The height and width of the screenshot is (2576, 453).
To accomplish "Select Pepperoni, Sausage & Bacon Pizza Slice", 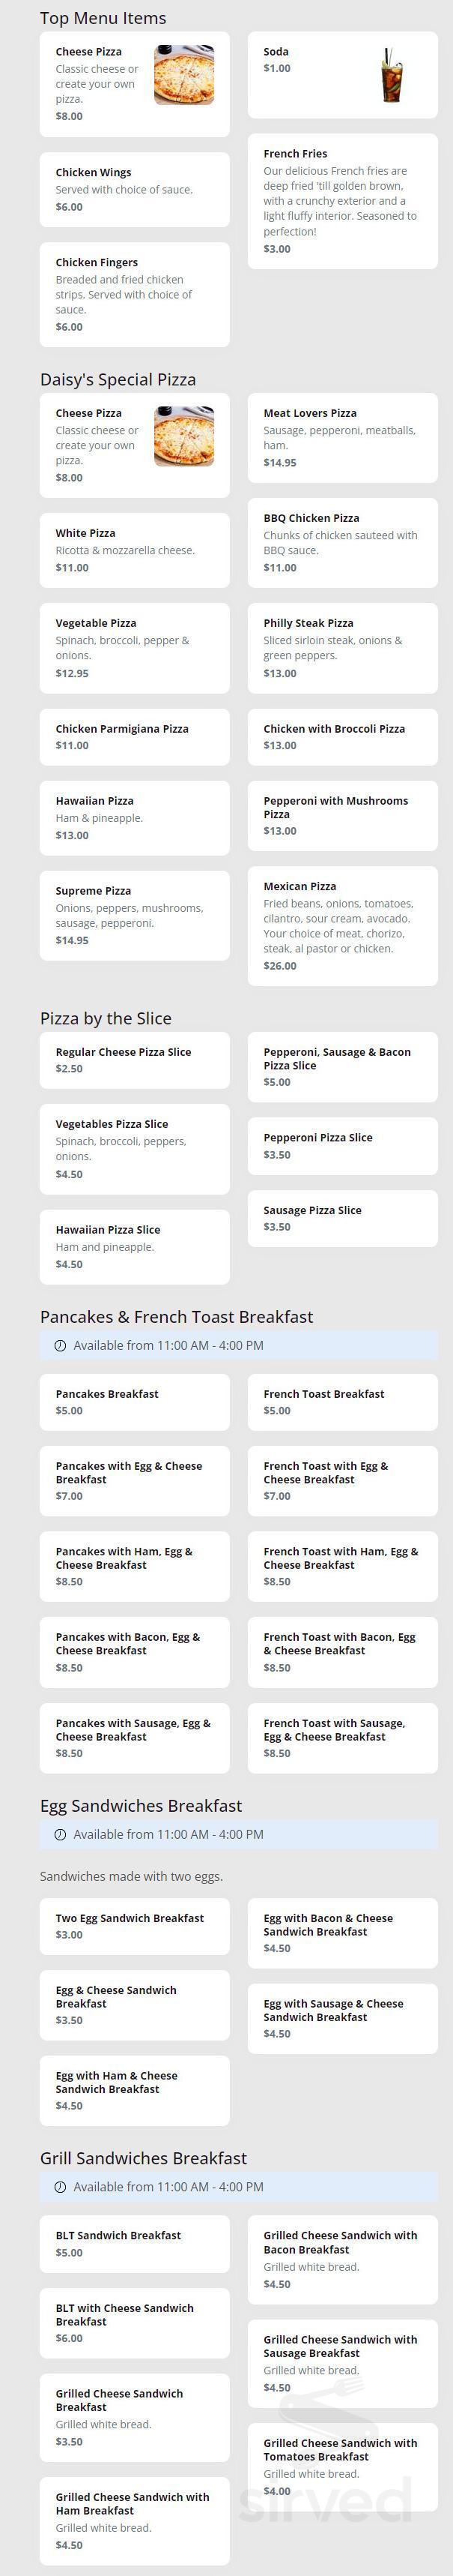I will point(342,1066).
